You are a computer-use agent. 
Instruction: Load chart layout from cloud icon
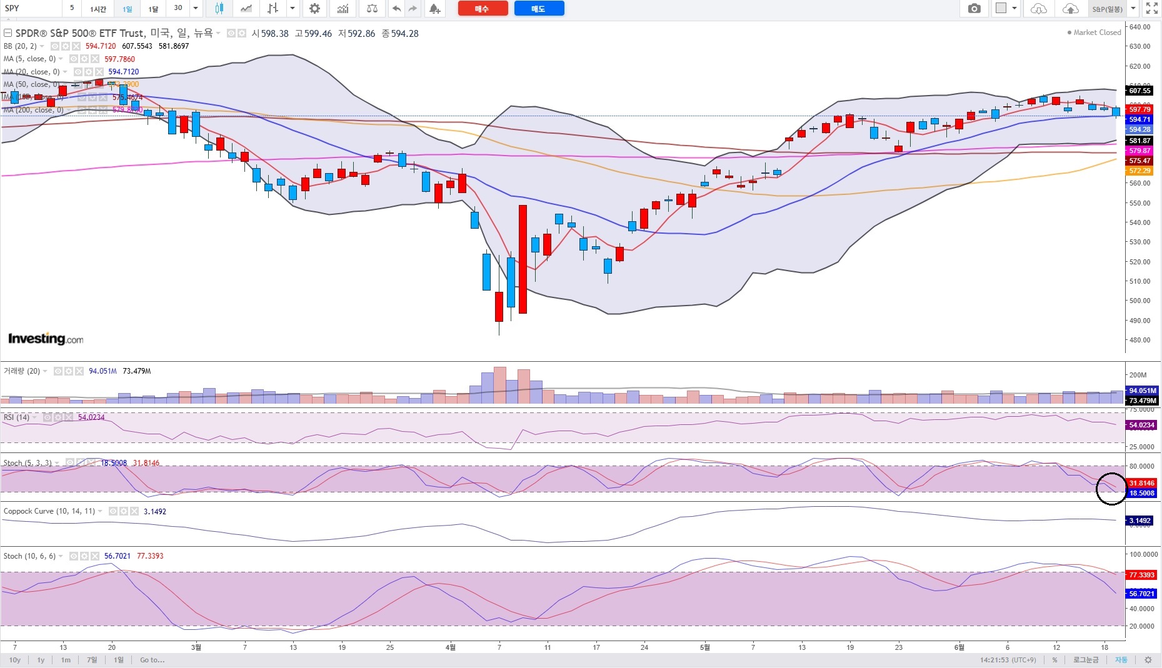(x=1039, y=9)
